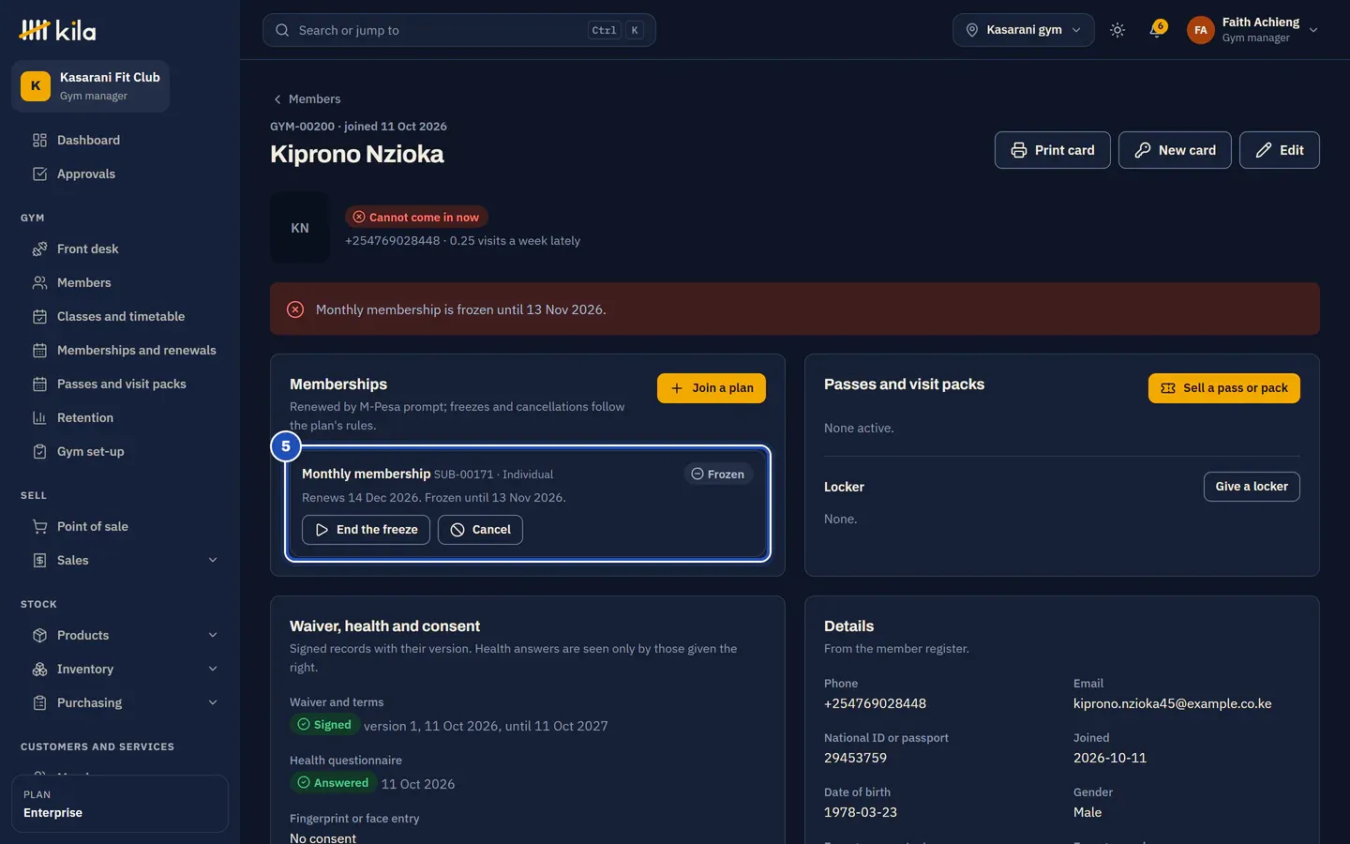Open the Faith Achieng user menu

click(1252, 30)
